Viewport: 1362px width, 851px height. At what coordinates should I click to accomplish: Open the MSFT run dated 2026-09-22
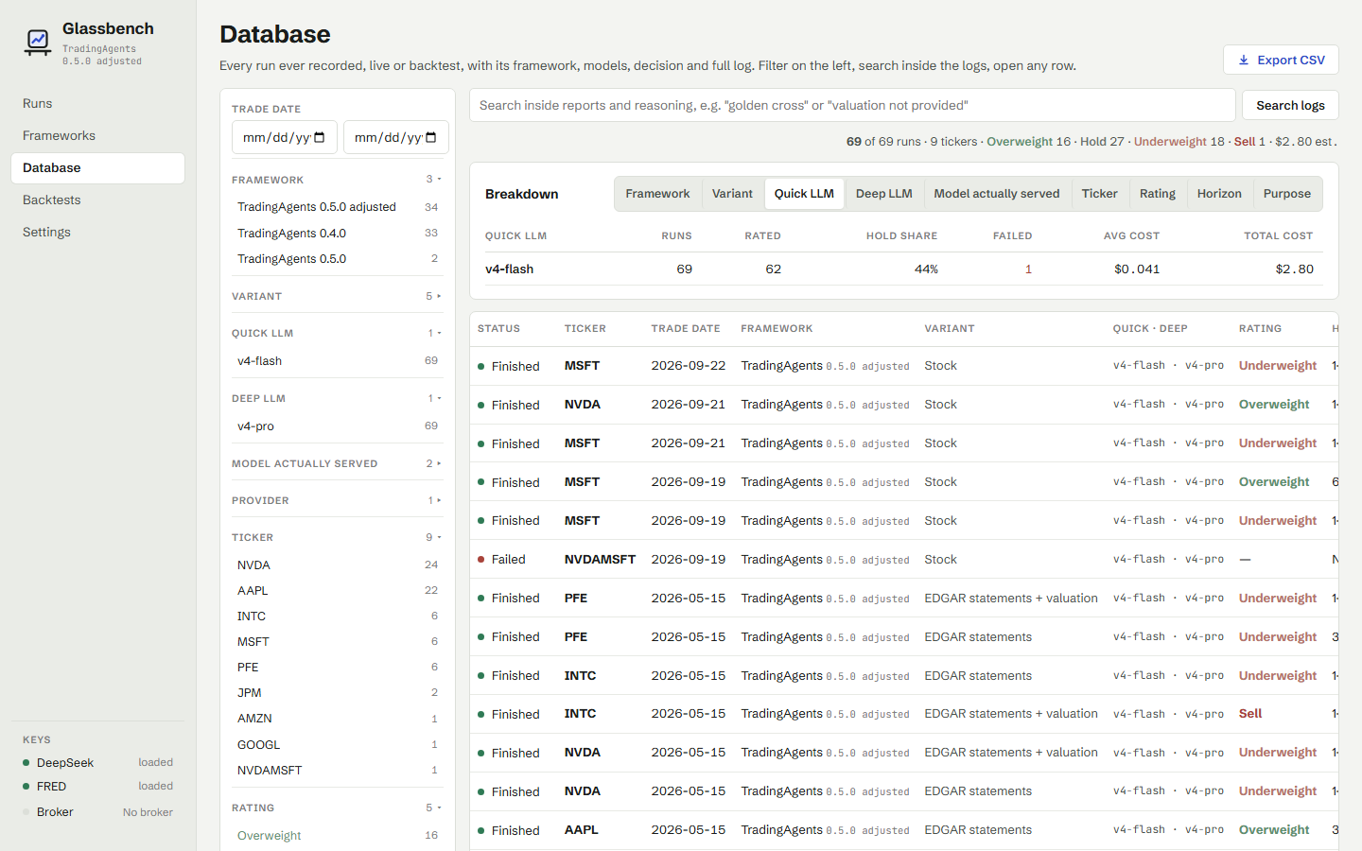click(x=904, y=366)
